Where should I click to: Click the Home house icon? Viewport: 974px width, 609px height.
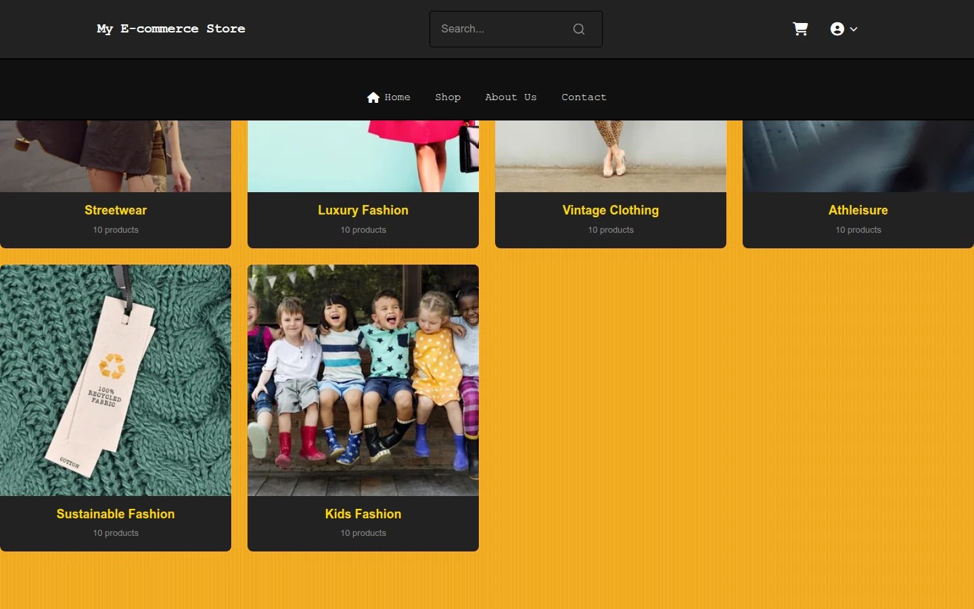pos(373,97)
